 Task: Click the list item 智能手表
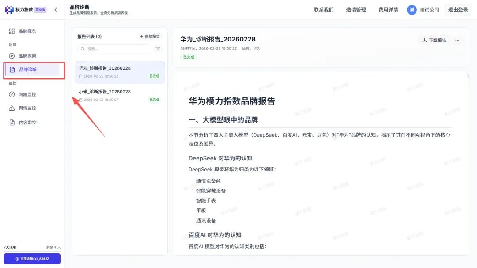tap(206, 201)
